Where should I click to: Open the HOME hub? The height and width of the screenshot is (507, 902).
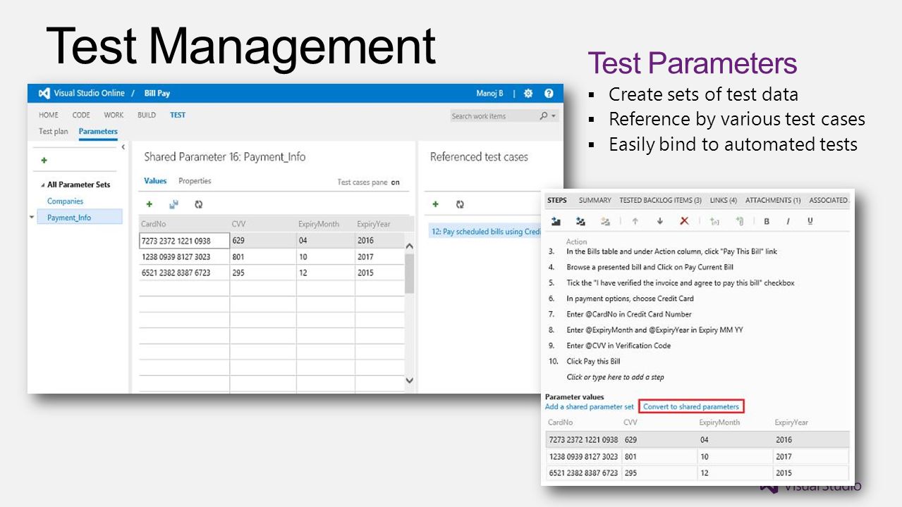49,115
